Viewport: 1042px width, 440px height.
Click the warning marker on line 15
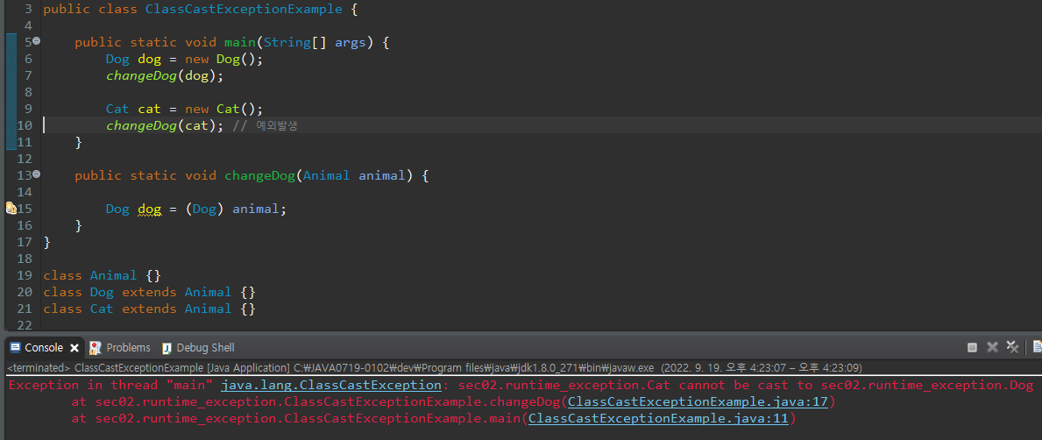pos(11,209)
